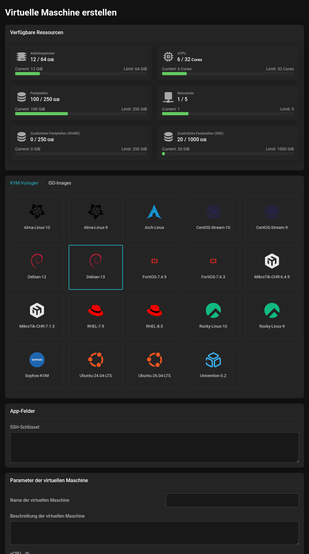Image resolution: width=309 pixels, height=554 pixels.
Task: Click the 'Current: 100 GiB' disk text
Action: 30,109
